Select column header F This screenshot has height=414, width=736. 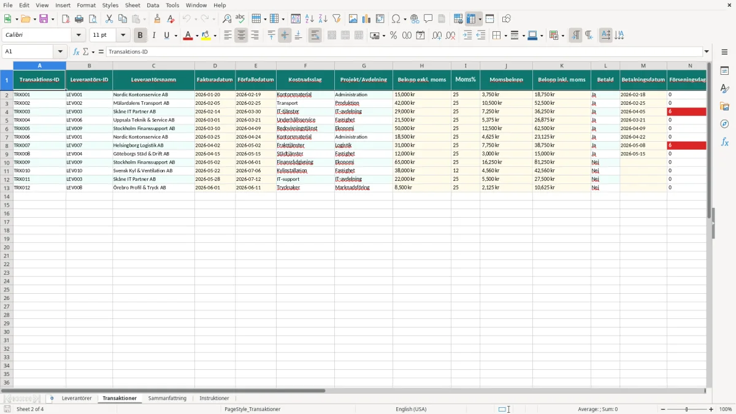(x=305, y=66)
